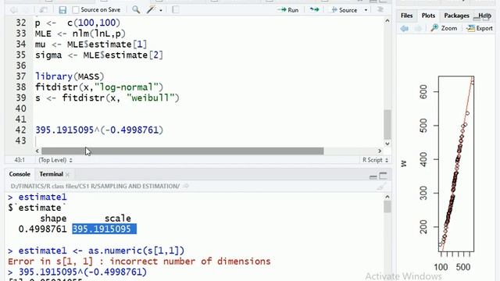Click line 37 library(MASS) in editor
500x281 pixels.
pyautogui.click(x=70, y=76)
